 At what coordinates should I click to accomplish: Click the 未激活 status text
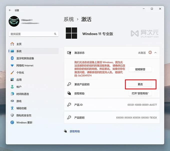pyautogui.click(x=142, y=53)
